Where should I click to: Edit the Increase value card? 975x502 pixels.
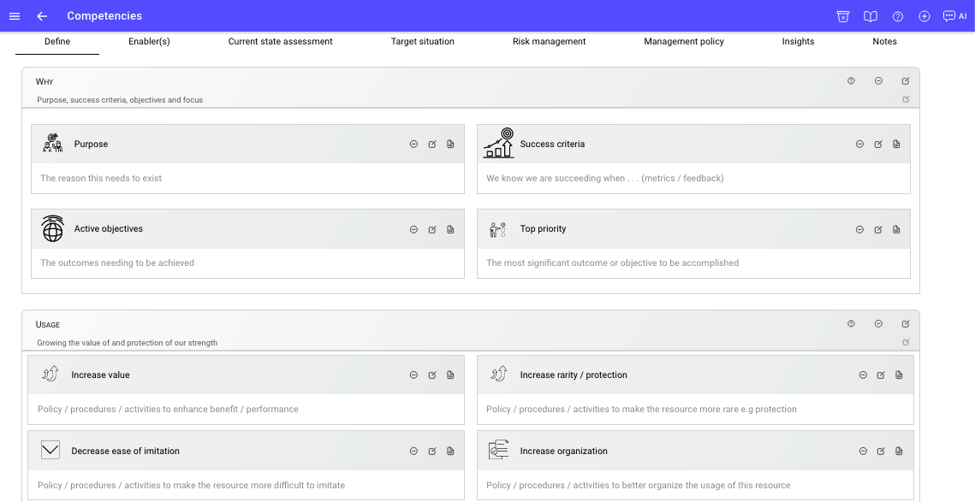432,375
